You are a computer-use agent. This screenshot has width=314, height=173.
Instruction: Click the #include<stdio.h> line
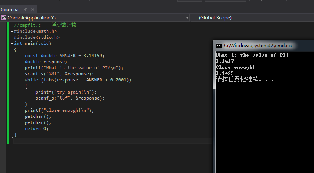(37, 37)
